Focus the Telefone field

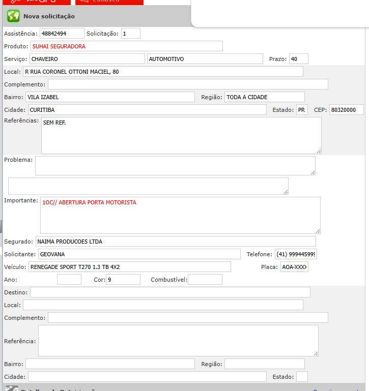(x=296, y=254)
